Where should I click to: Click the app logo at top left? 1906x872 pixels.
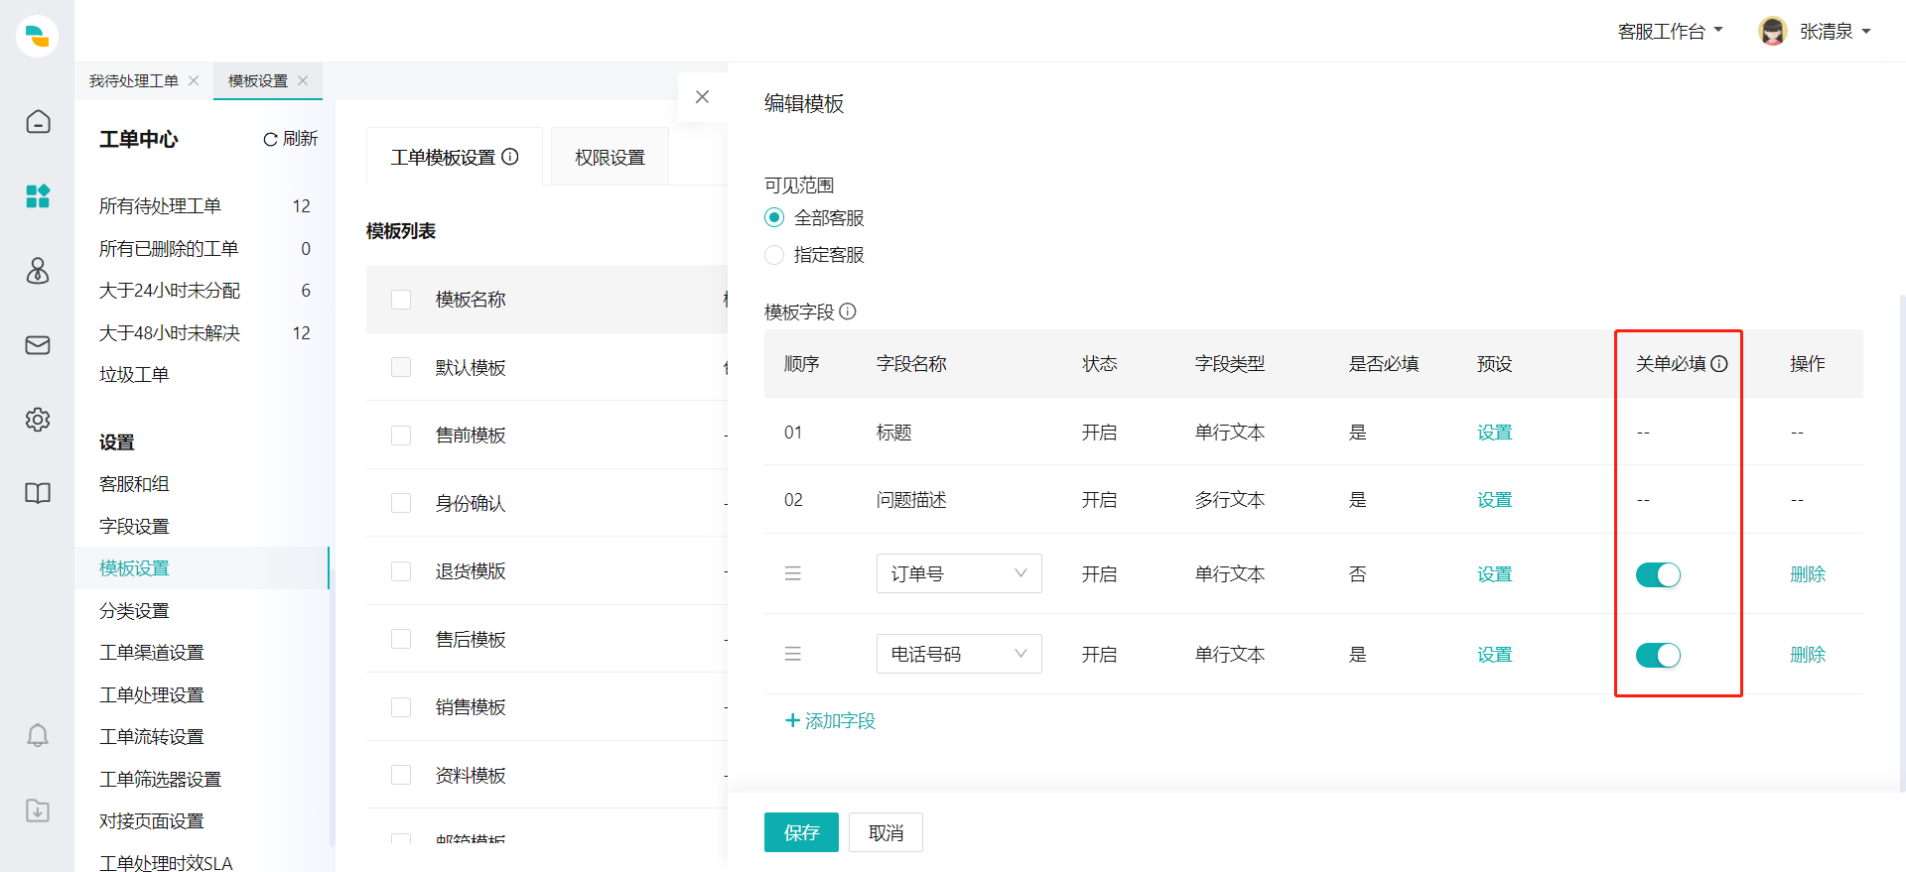tap(38, 36)
